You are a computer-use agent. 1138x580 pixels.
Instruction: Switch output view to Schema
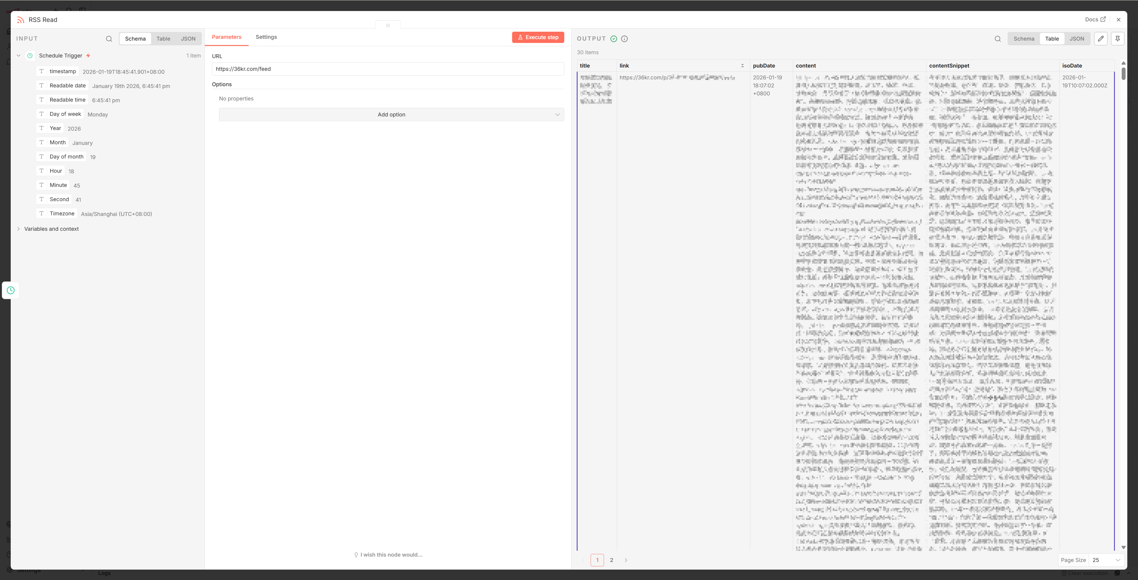1024,39
